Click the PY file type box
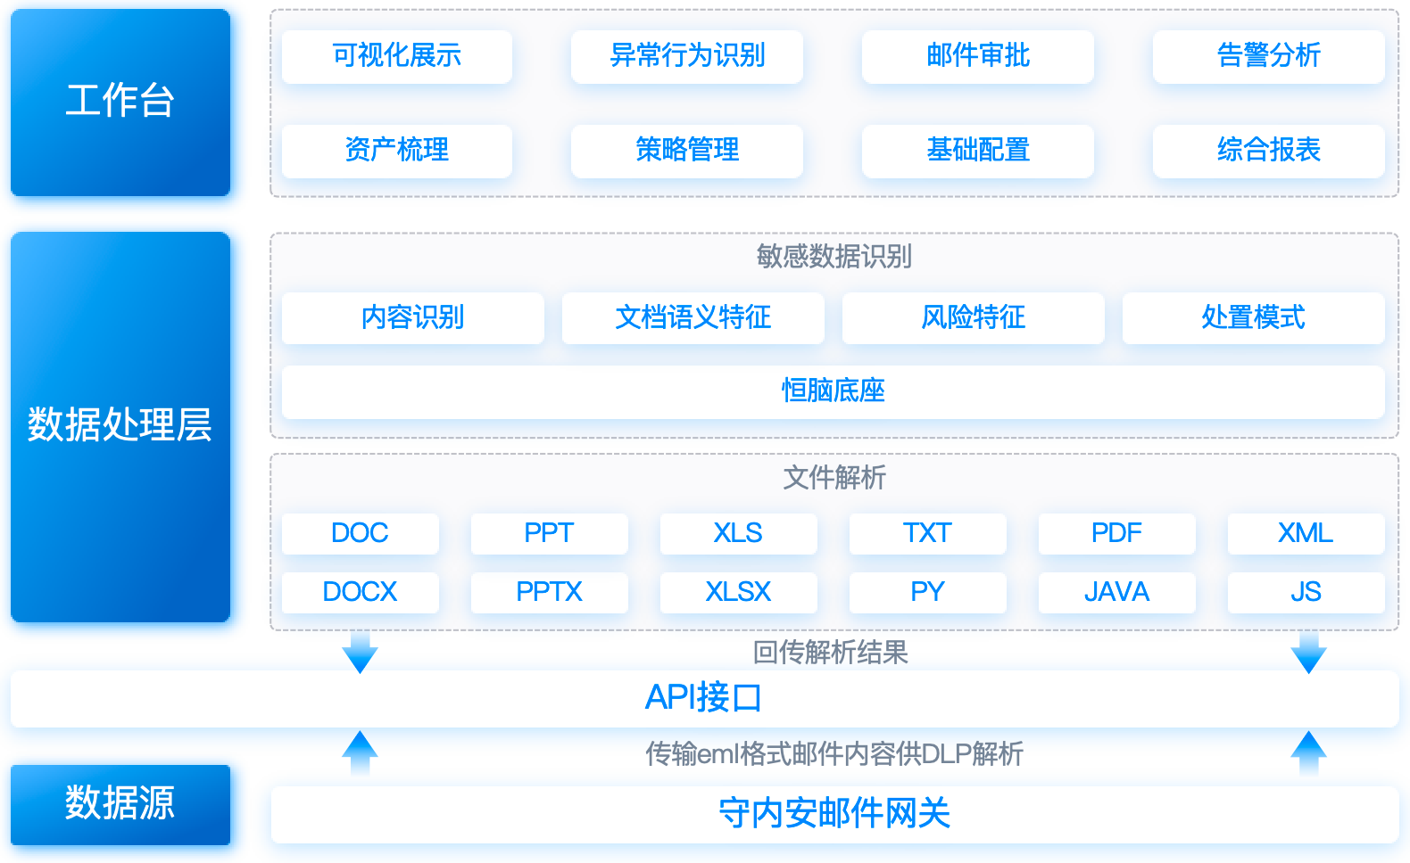 [928, 593]
